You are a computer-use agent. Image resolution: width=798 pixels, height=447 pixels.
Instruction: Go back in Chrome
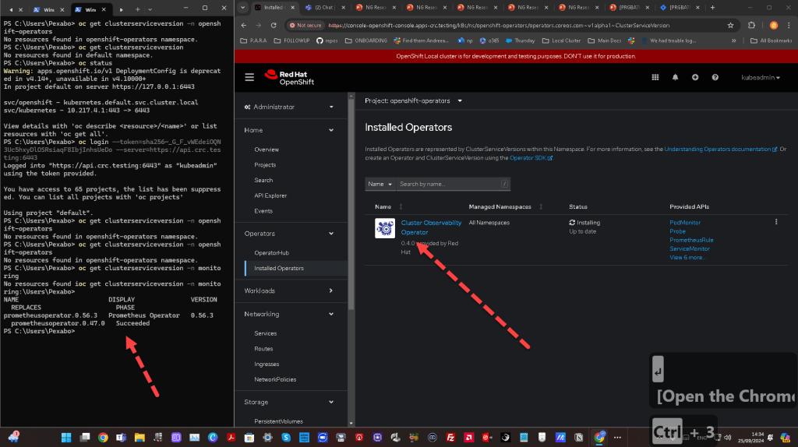[x=244, y=25]
